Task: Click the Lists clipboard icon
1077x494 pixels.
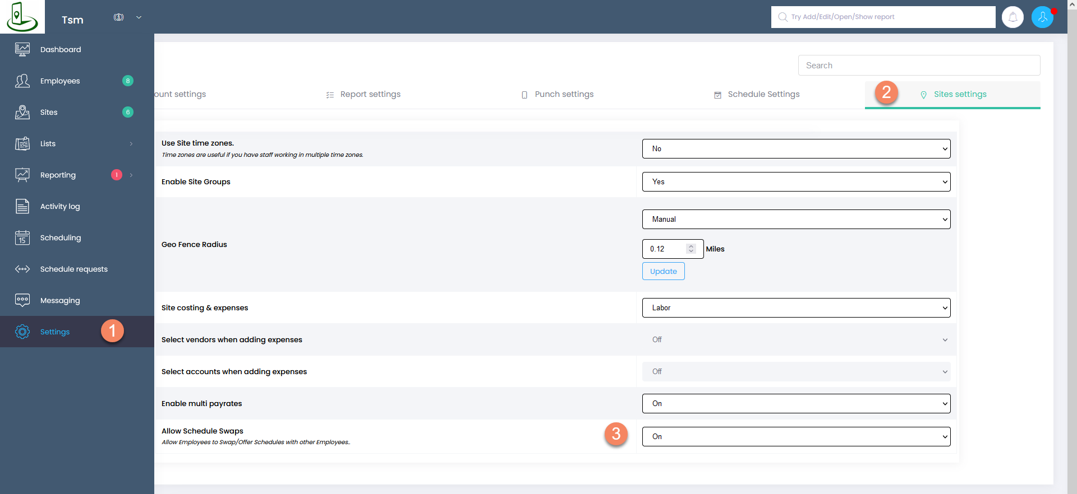Action: coord(22,143)
